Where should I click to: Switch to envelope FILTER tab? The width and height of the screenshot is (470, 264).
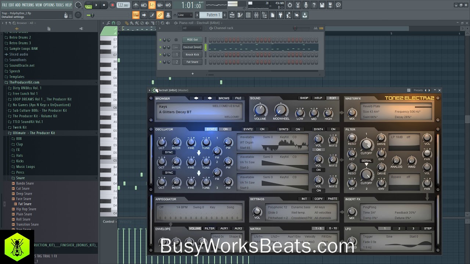(x=210, y=228)
